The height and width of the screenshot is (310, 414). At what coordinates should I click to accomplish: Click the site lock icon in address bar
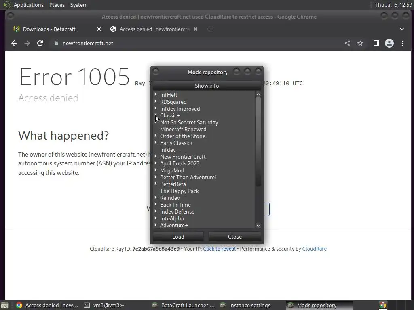(56, 43)
